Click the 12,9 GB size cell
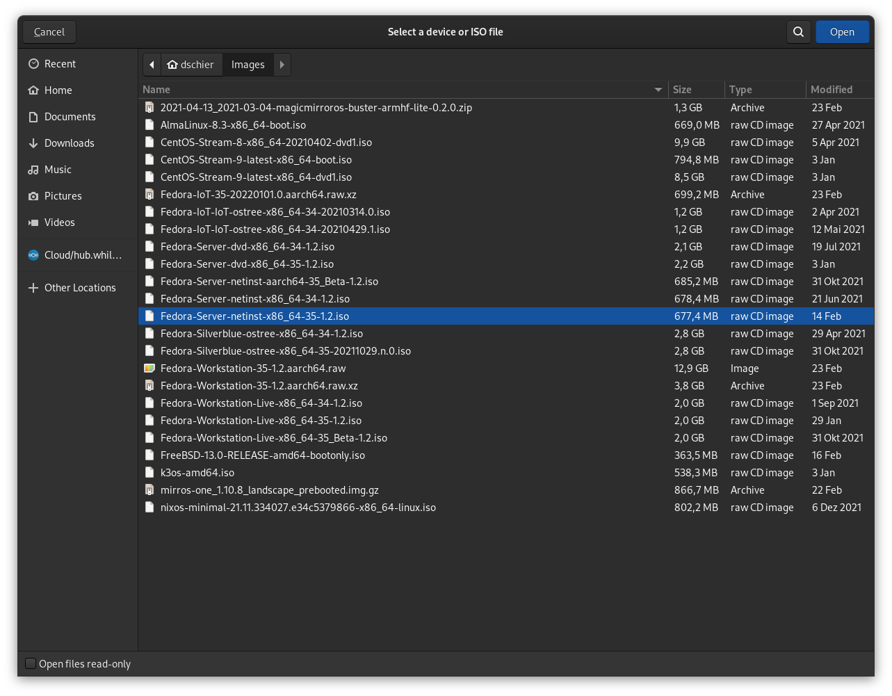 coord(691,369)
